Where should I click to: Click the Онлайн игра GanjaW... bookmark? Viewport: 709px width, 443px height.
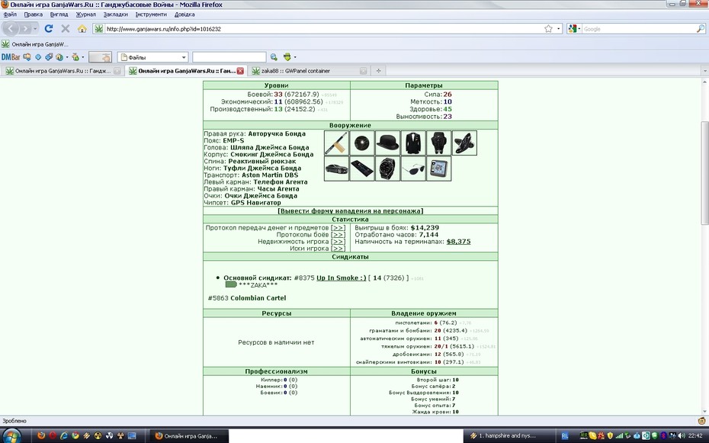[35, 44]
